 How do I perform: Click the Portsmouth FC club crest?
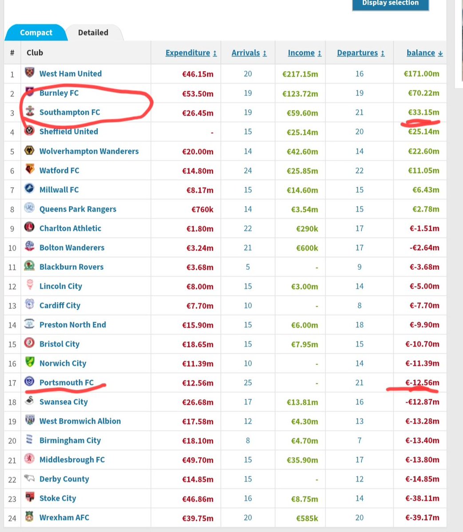tap(30, 381)
